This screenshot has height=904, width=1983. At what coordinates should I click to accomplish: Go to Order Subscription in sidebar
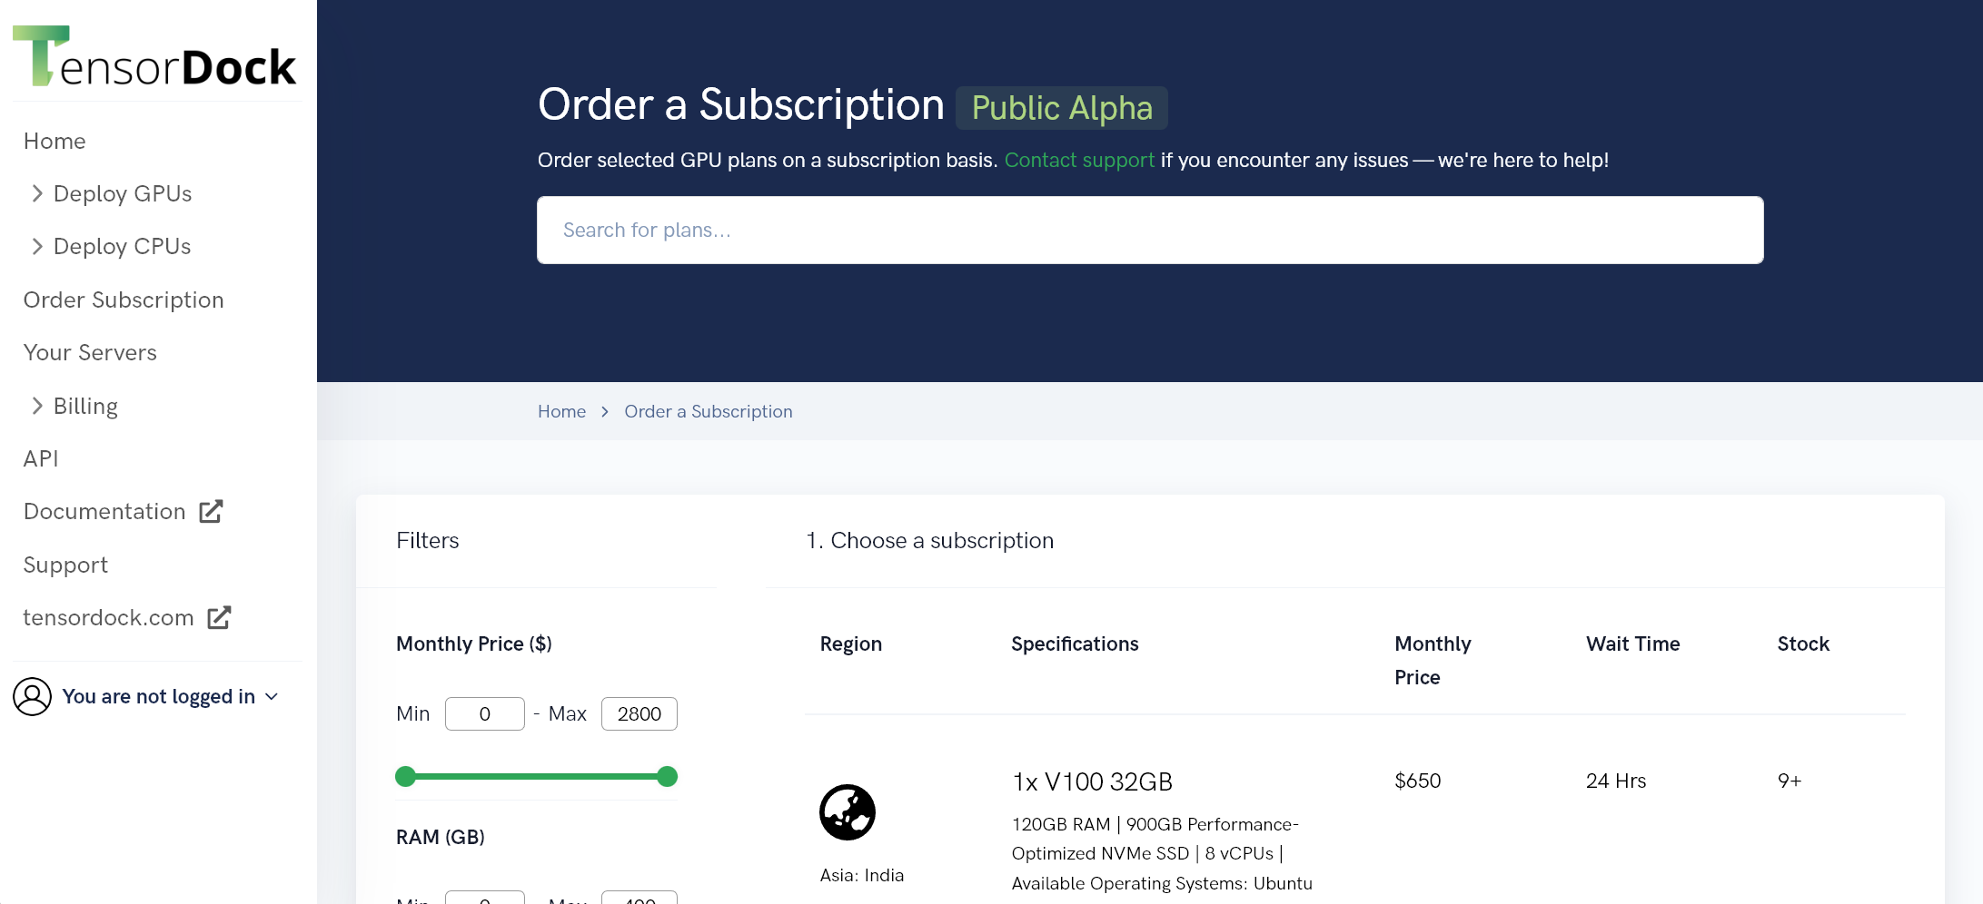coord(124,300)
